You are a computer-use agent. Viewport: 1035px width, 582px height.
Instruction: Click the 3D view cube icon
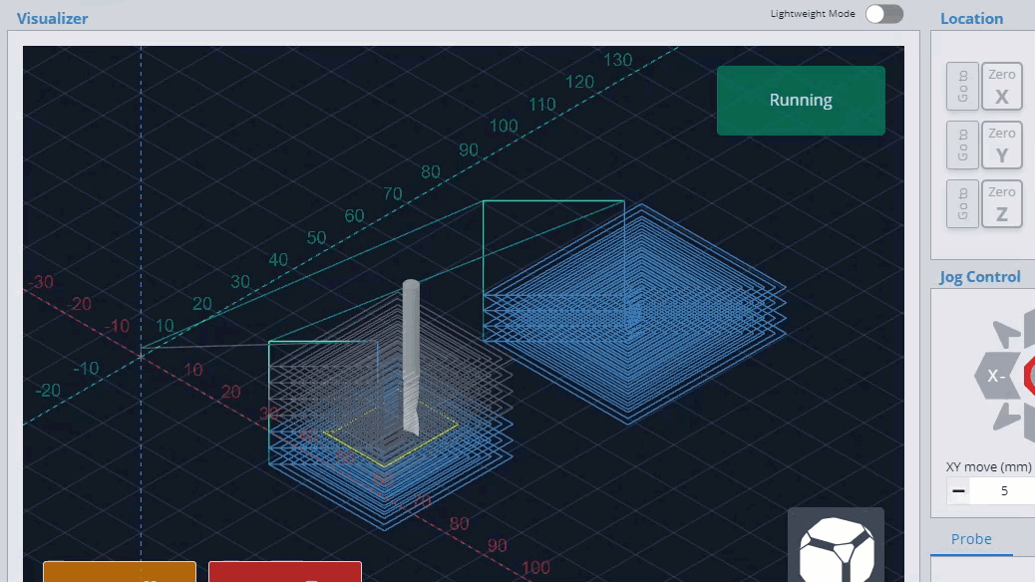(x=836, y=545)
